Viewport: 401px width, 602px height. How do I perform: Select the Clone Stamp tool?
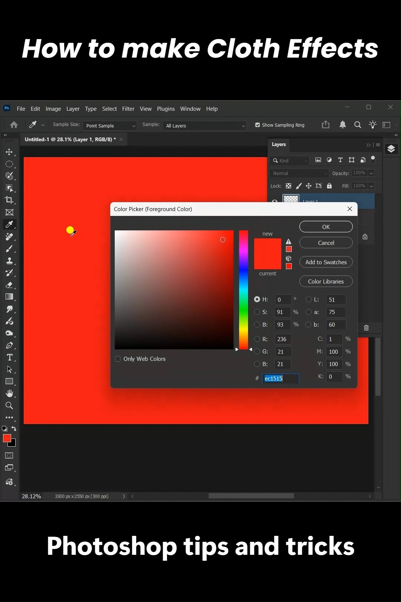[x=9, y=260]
